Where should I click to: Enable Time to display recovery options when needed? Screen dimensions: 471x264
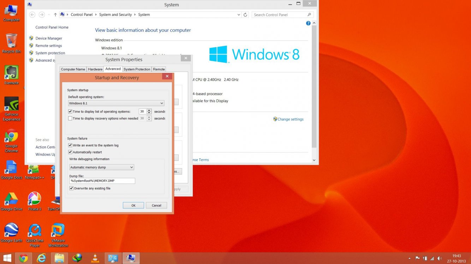70,119
